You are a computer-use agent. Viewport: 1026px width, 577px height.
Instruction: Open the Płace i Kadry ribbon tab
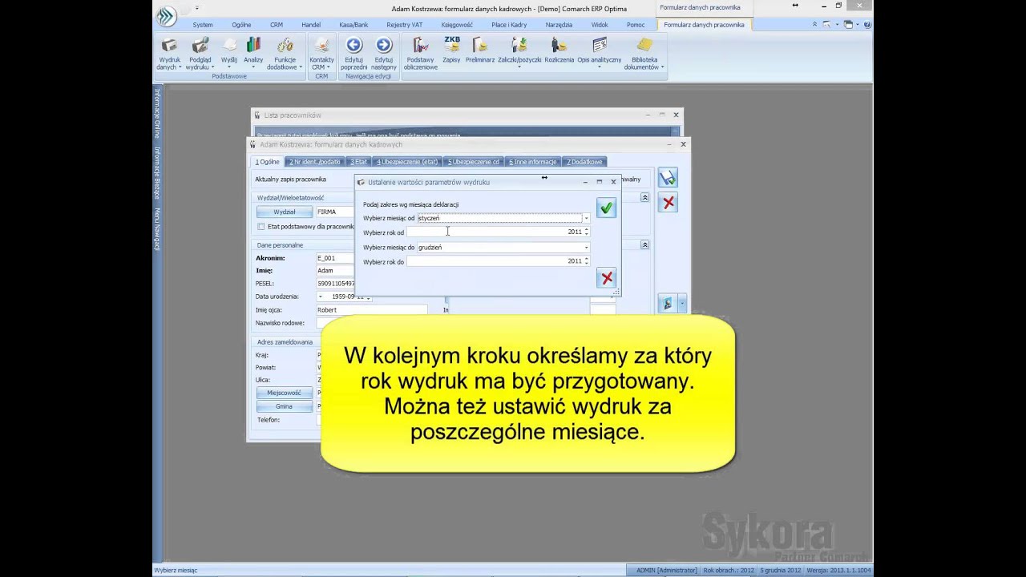click(x=509, y=25)
